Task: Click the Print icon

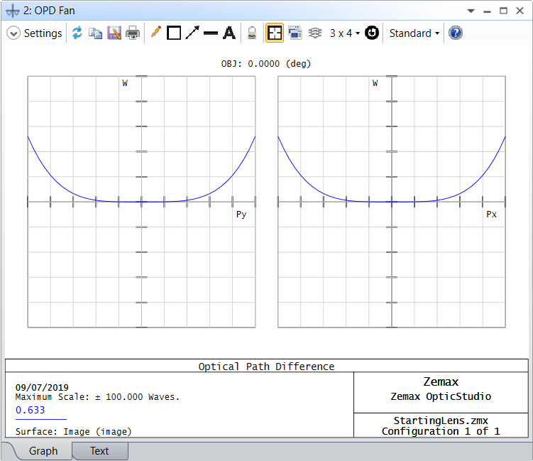Action: tap(133, 33)
